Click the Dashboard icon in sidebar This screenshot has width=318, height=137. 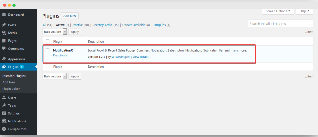(x=4, y=15)
